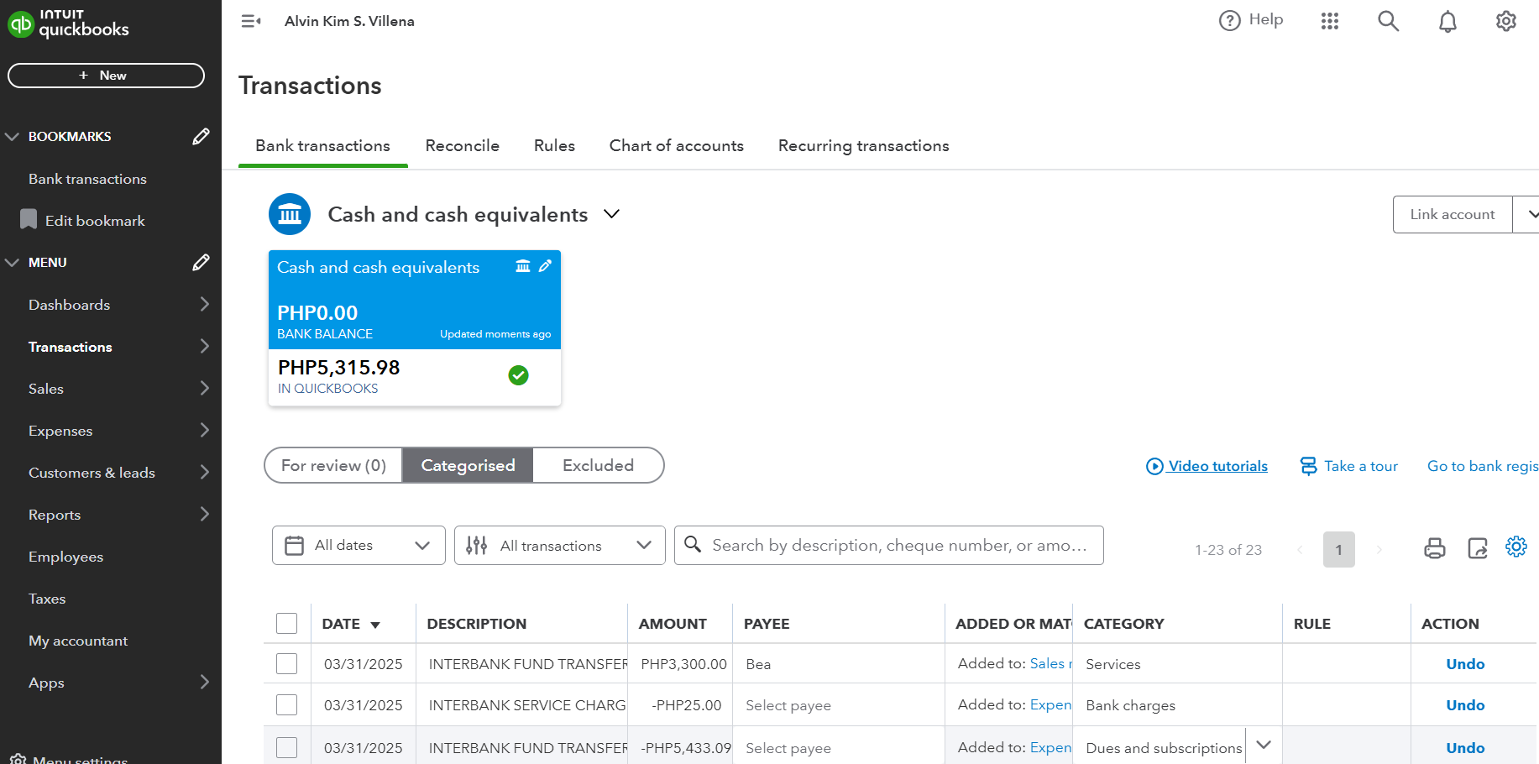Open Dues and subscriptions category dropdown

(x=1264, y=746)
